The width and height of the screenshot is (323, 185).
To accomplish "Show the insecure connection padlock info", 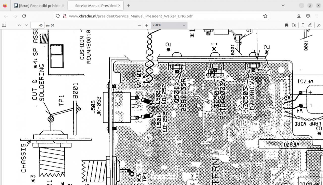I will (65, 16).
